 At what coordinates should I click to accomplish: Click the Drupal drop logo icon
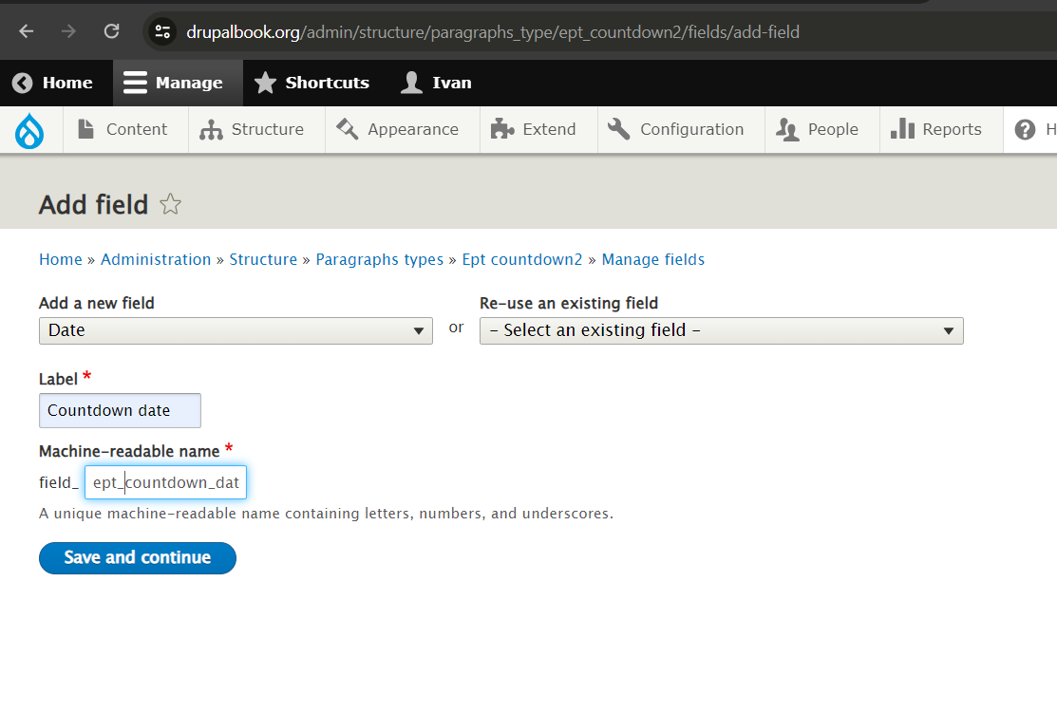click(29, 130)
